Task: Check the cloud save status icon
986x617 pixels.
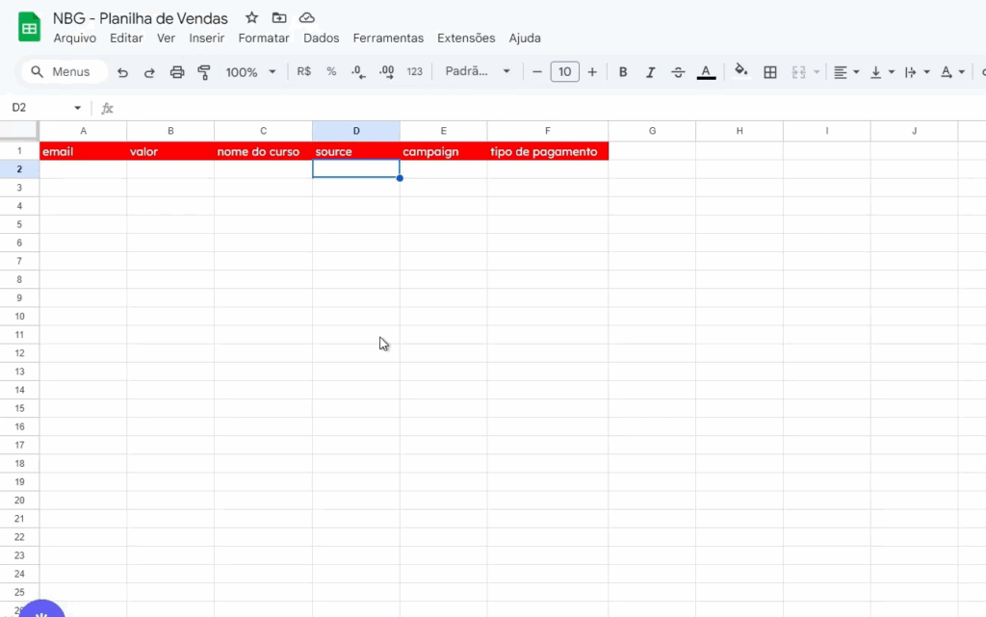Action: tap(307, 18)
